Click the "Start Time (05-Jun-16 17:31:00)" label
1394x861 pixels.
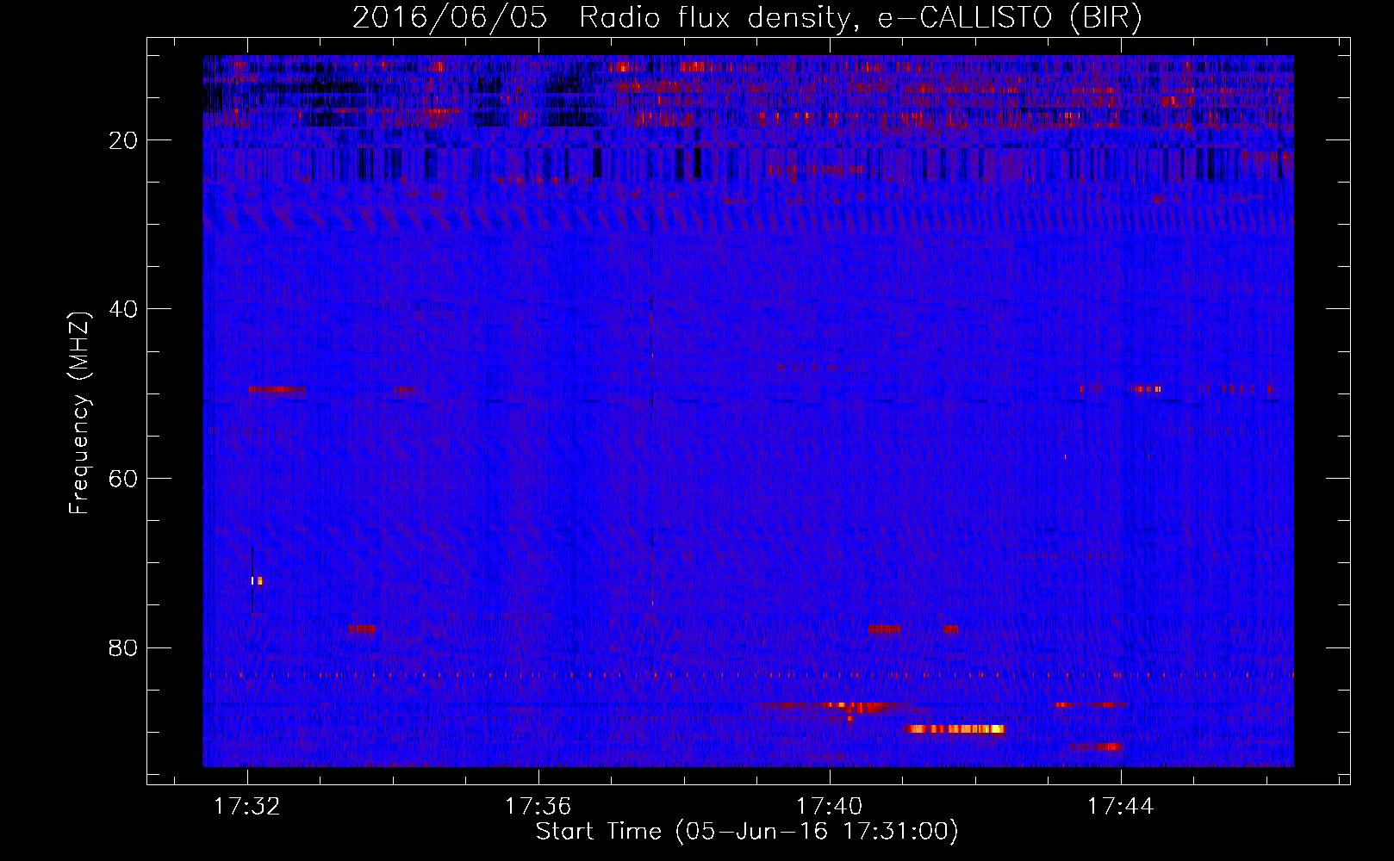747,832
